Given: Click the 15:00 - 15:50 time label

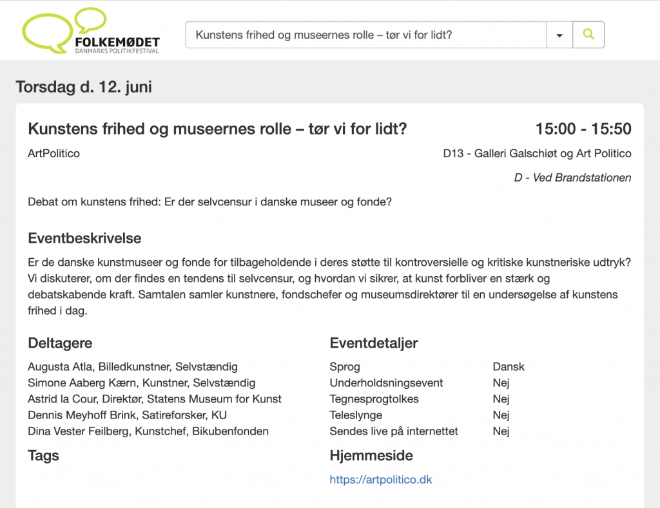Looking at the screenshot, I should 583,129.
